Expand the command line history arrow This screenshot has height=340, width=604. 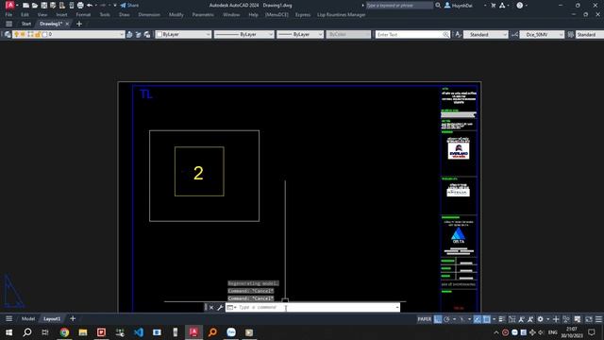point(397,307)
